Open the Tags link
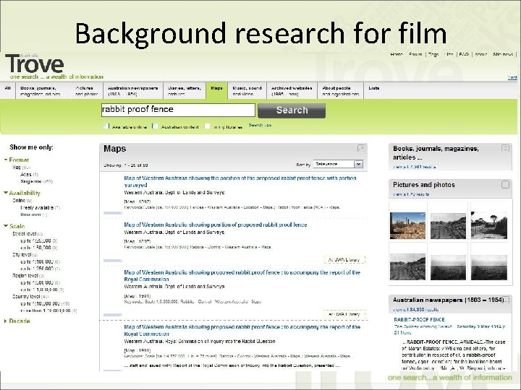The width and height of the screenshot is (521, 390). pos(433,54)
